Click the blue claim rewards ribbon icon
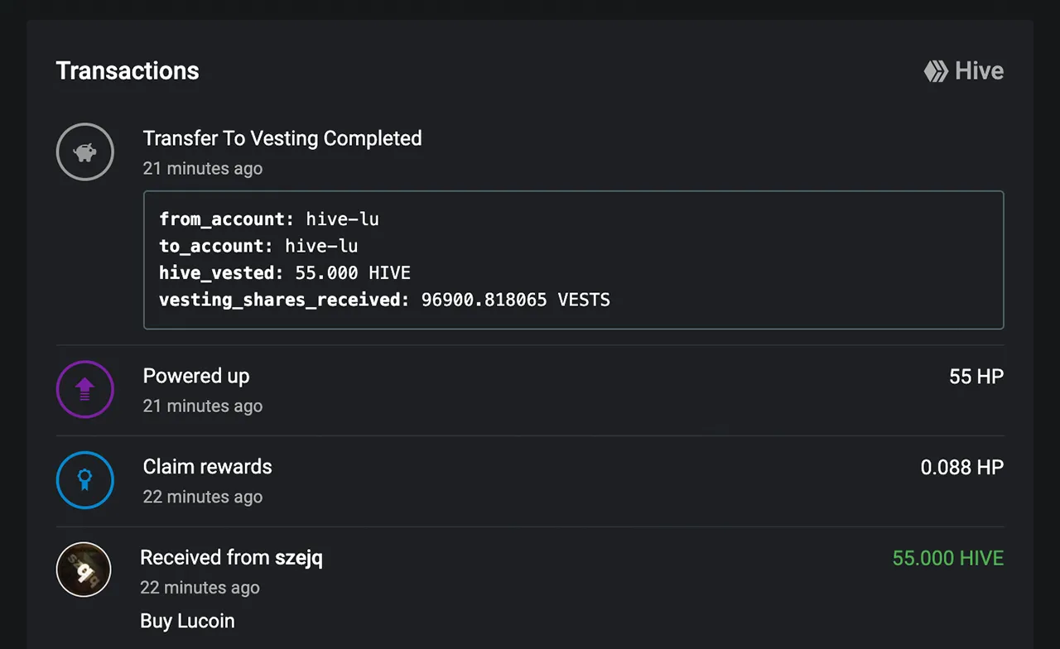Screen dimensions: 1060x649 (84, 480)
